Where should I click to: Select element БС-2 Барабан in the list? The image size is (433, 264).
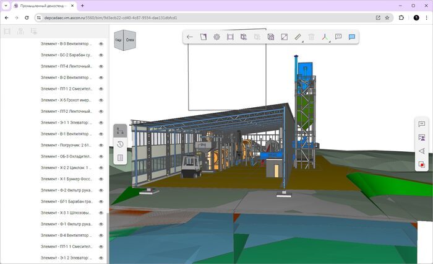click(x=66, y=55)
